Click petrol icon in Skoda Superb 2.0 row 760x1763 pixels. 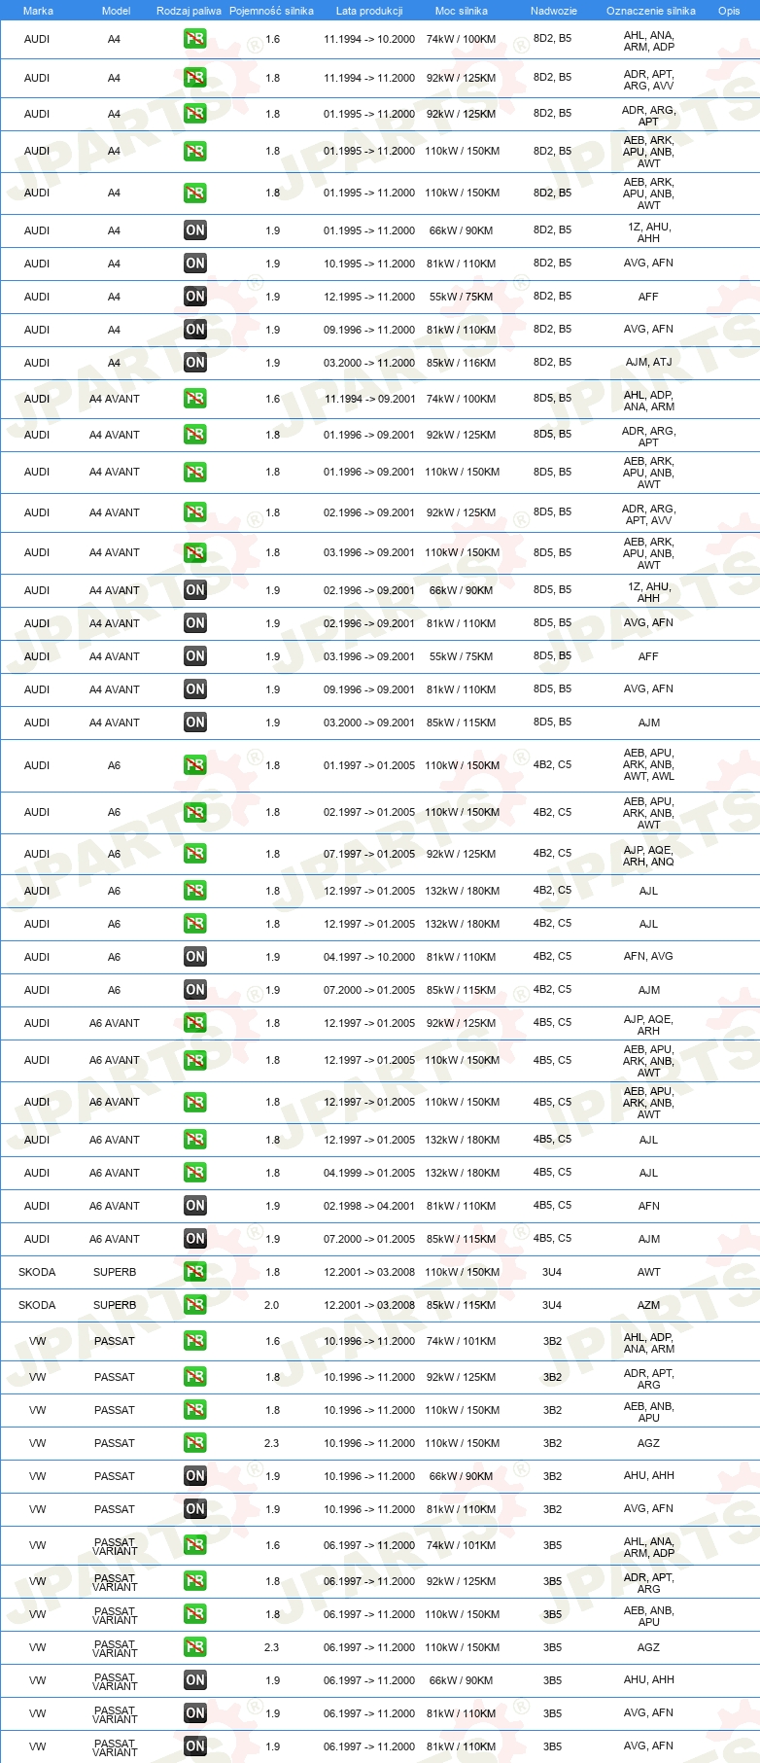pos(195,1305)
